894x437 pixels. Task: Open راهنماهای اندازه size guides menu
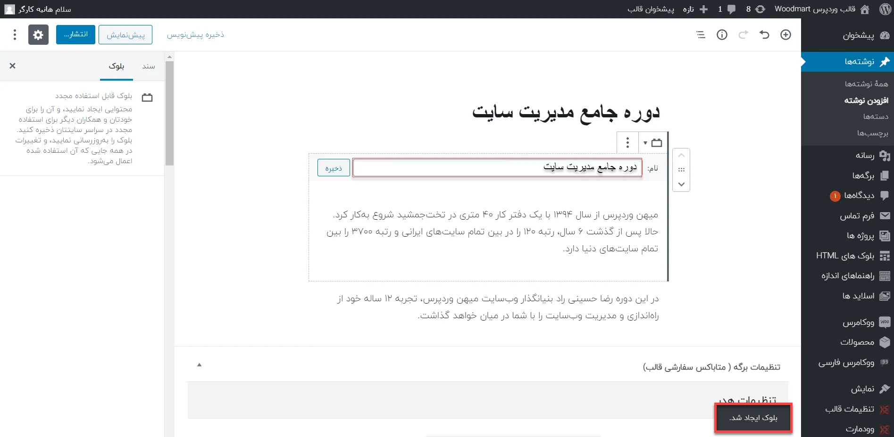[848, 276]
